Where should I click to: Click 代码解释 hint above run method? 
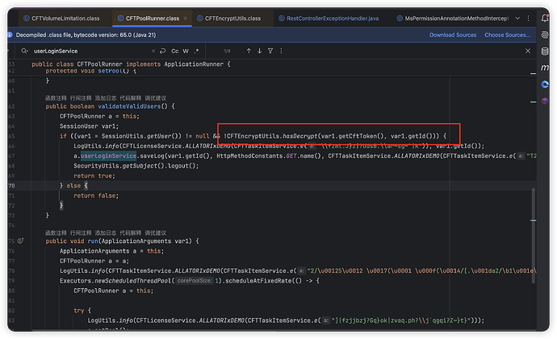[130, 233]
